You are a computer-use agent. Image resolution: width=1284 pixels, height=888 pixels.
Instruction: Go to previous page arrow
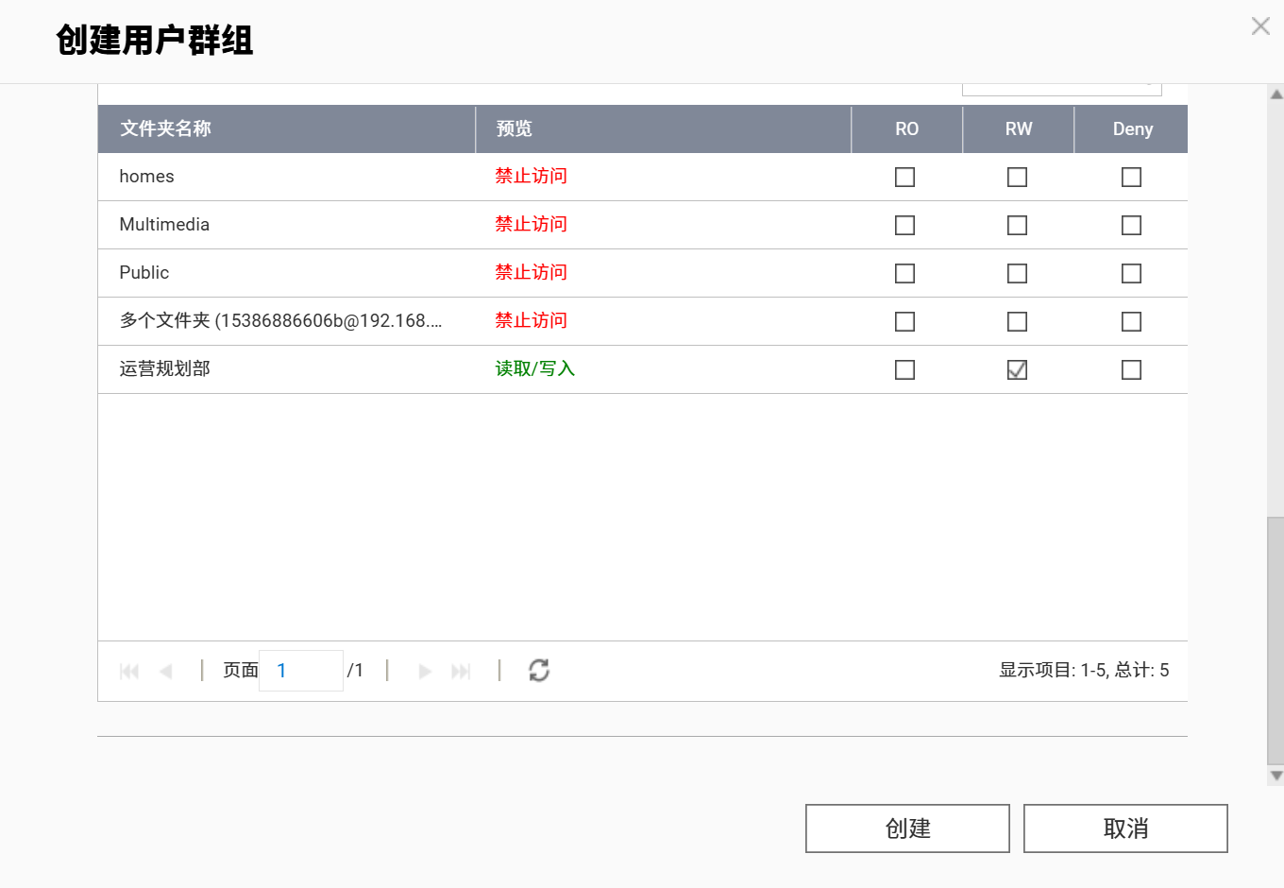click(166, 671)
